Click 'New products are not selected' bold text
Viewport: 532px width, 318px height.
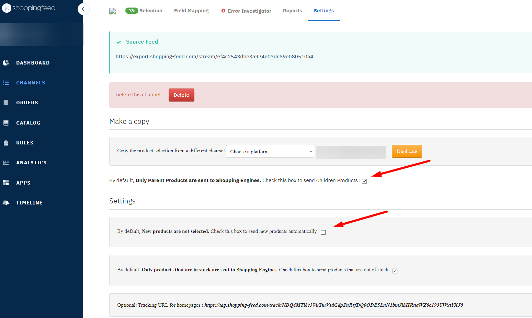coord(175,232)
